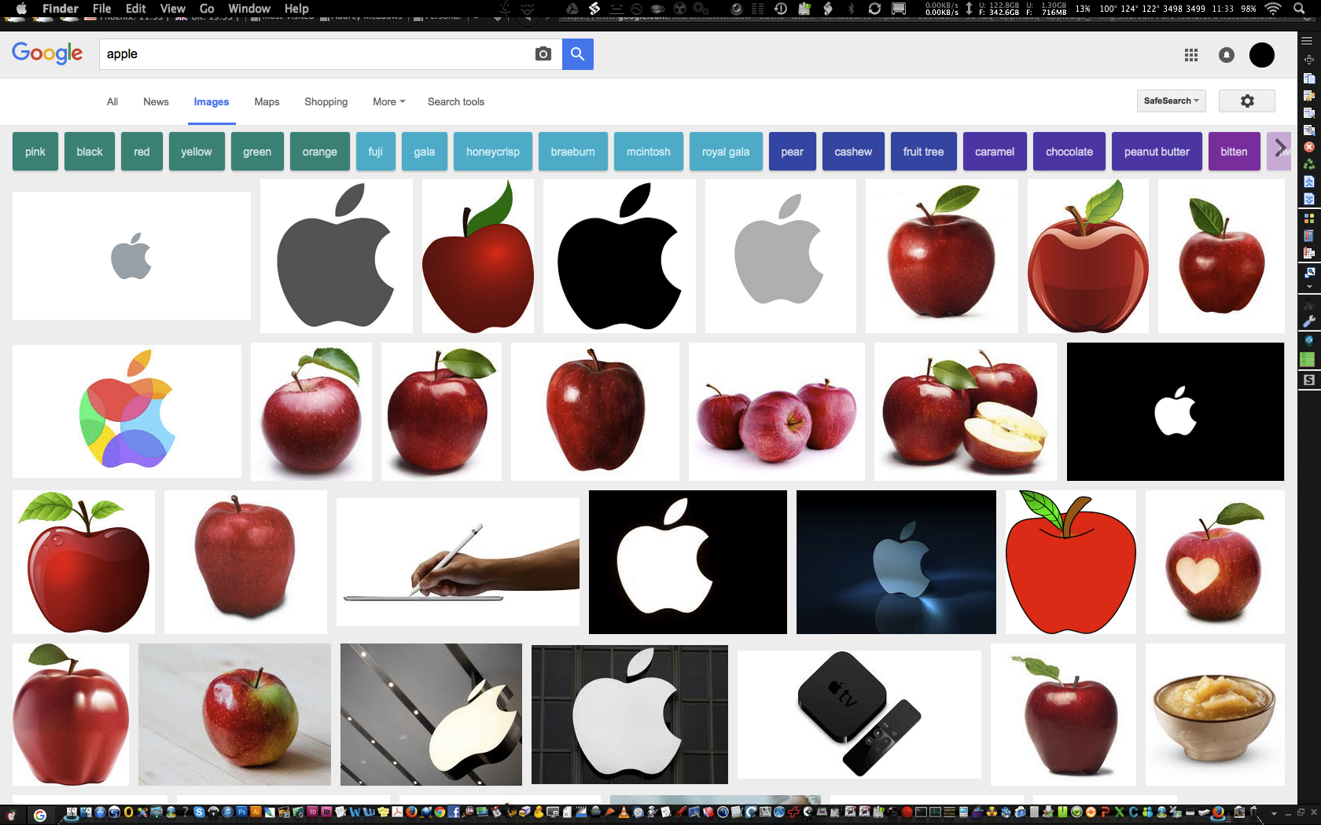
Task: Open the applesauce bowl image
Action: click(1215, 714)
